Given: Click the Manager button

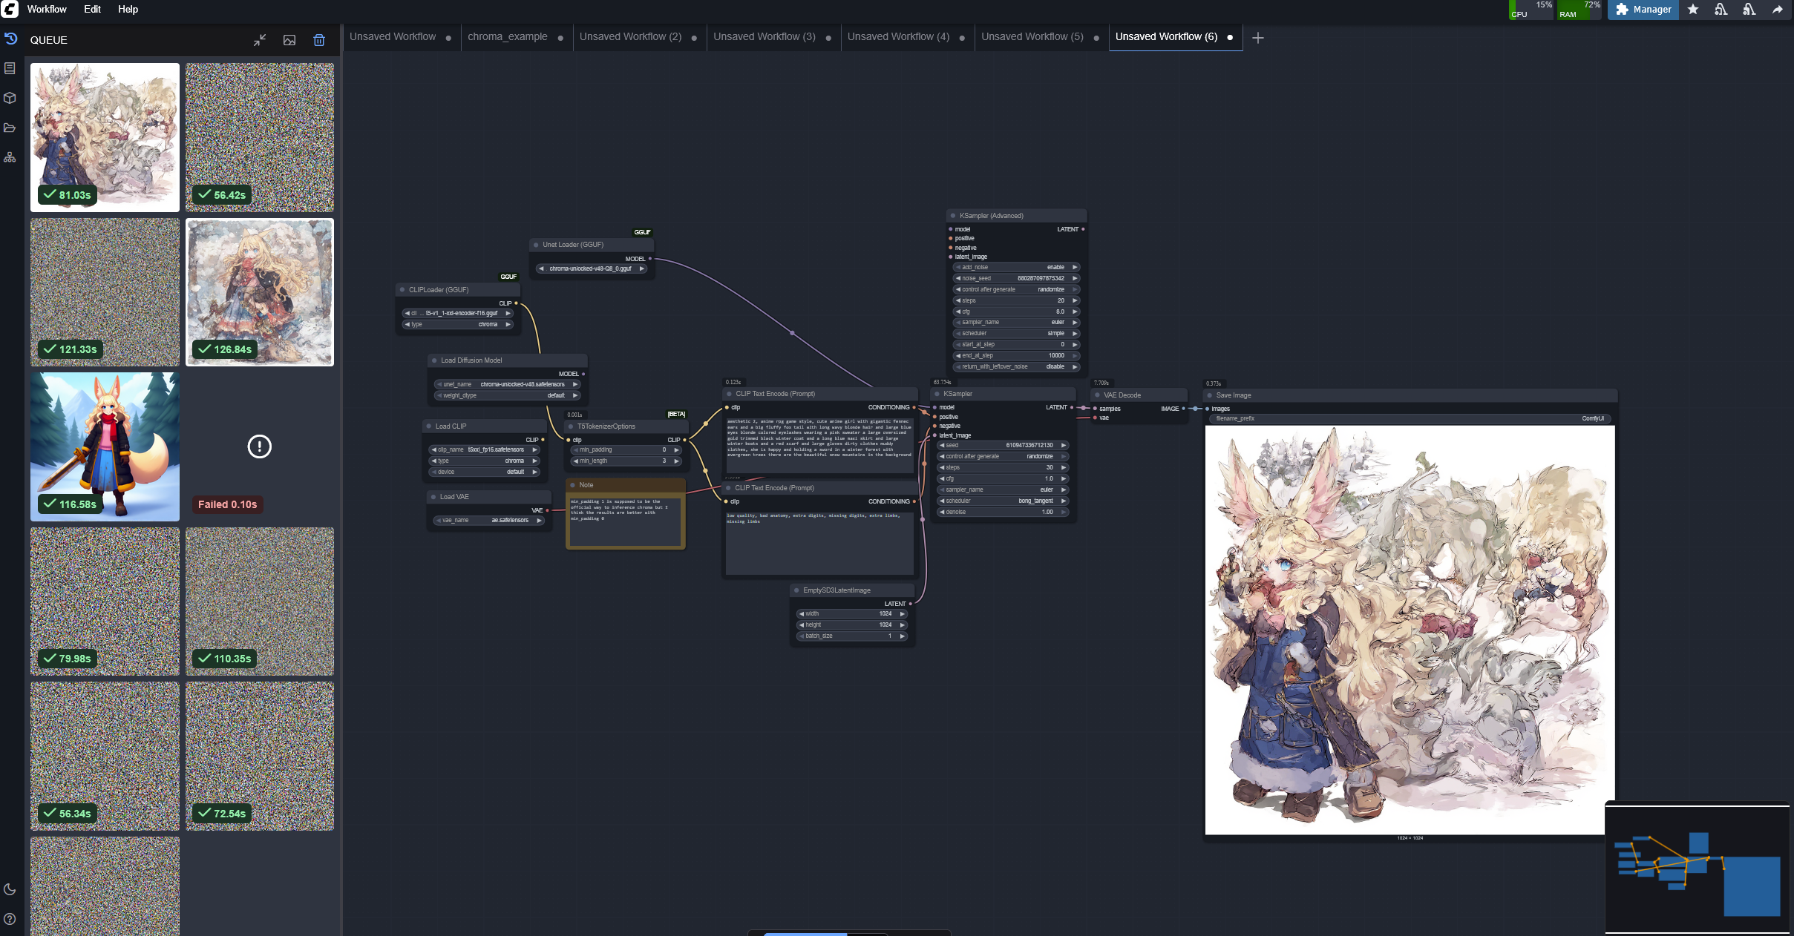Looking at the screenshot, I should [1643, 10].
